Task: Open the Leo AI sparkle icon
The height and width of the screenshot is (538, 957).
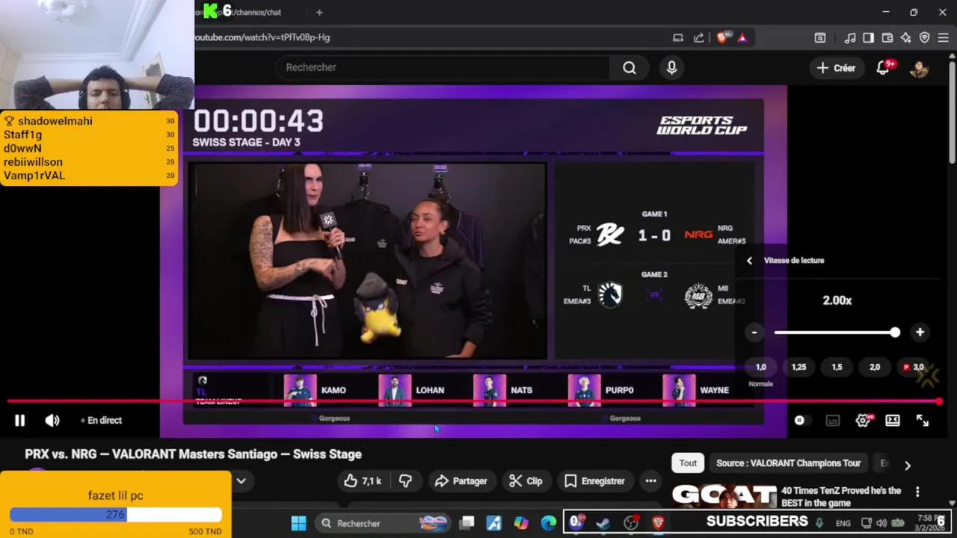Action: coord(906,37)
